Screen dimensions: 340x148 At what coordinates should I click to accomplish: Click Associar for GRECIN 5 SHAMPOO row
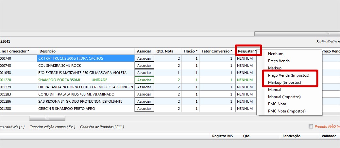(x=144, y=109)
